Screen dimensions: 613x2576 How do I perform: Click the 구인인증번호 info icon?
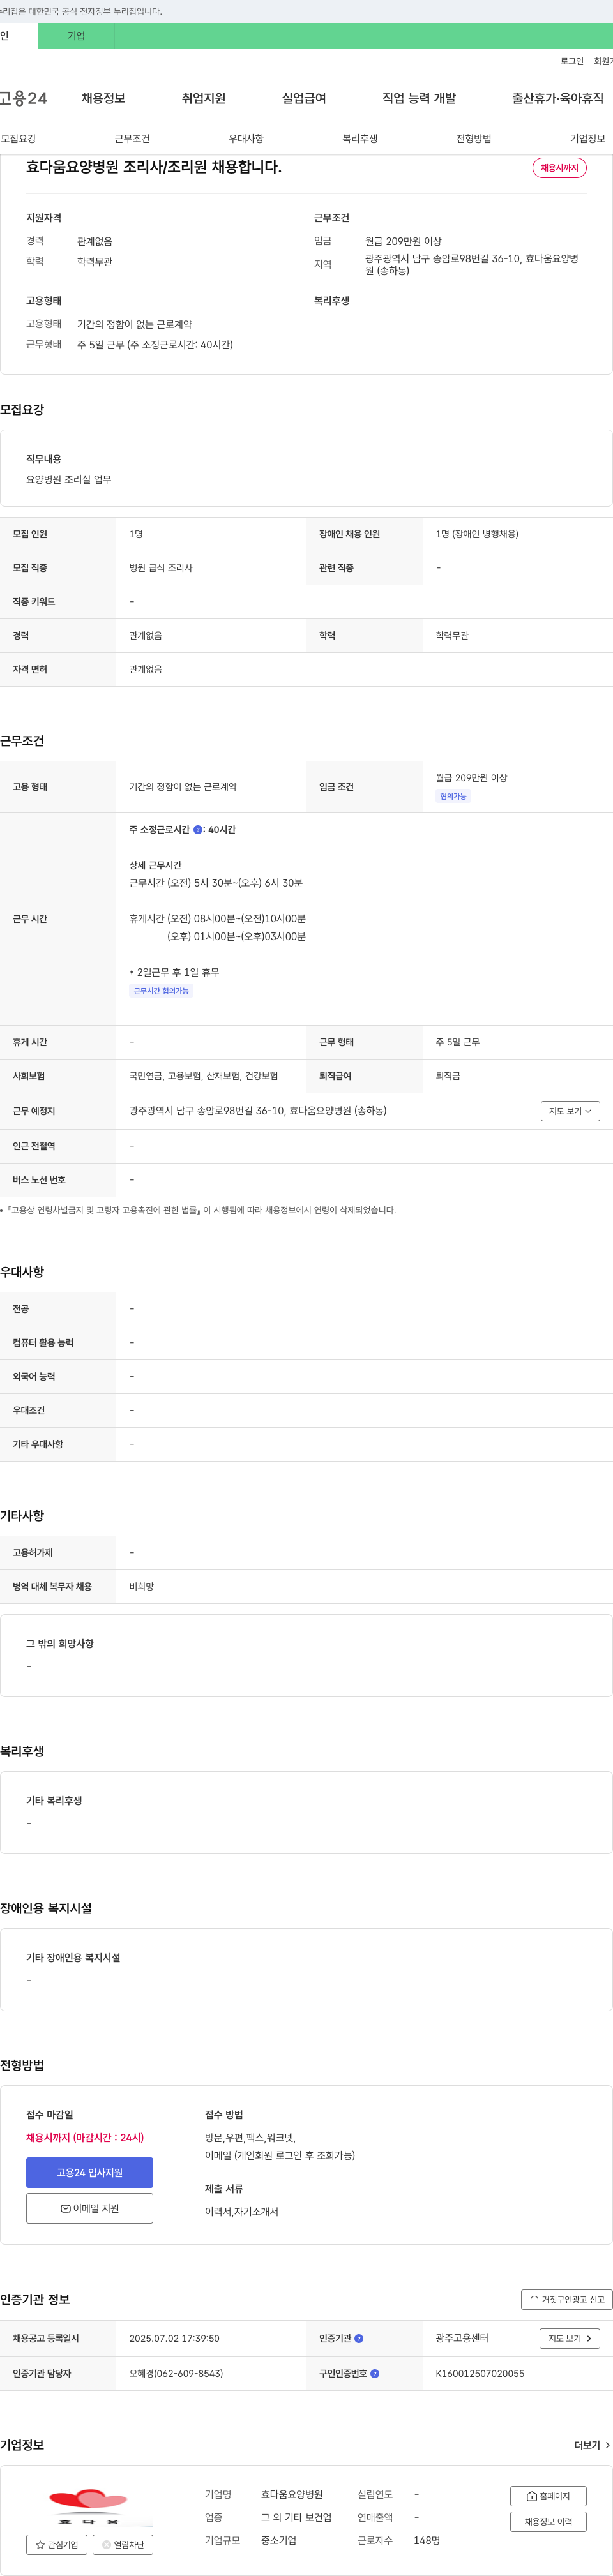click(375, 2374)
